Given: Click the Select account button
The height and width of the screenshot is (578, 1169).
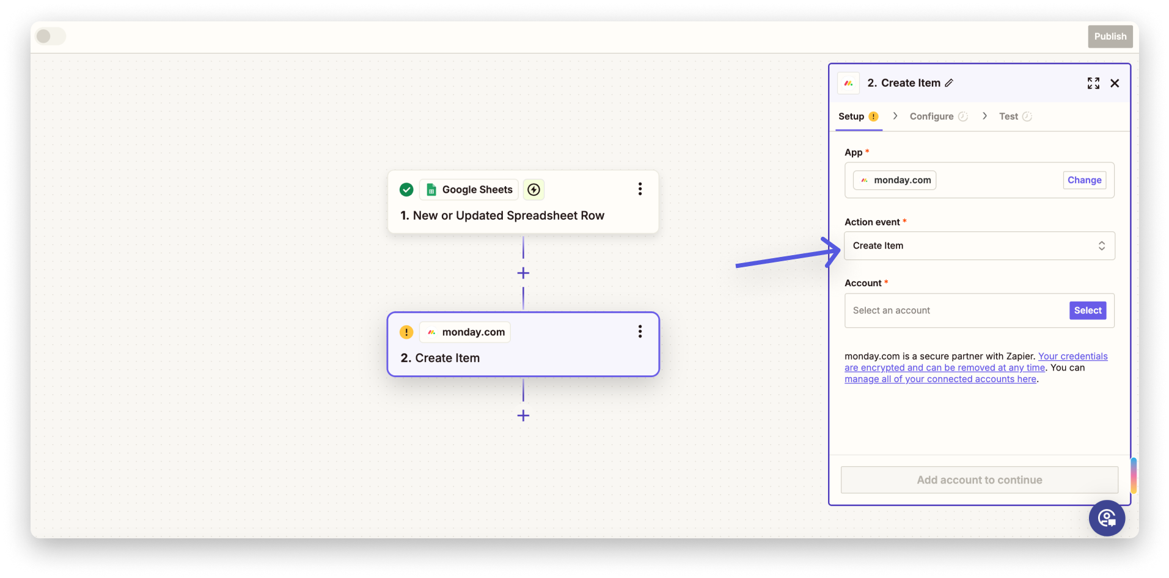Looking at the screenshot, I should [1088, 310].
